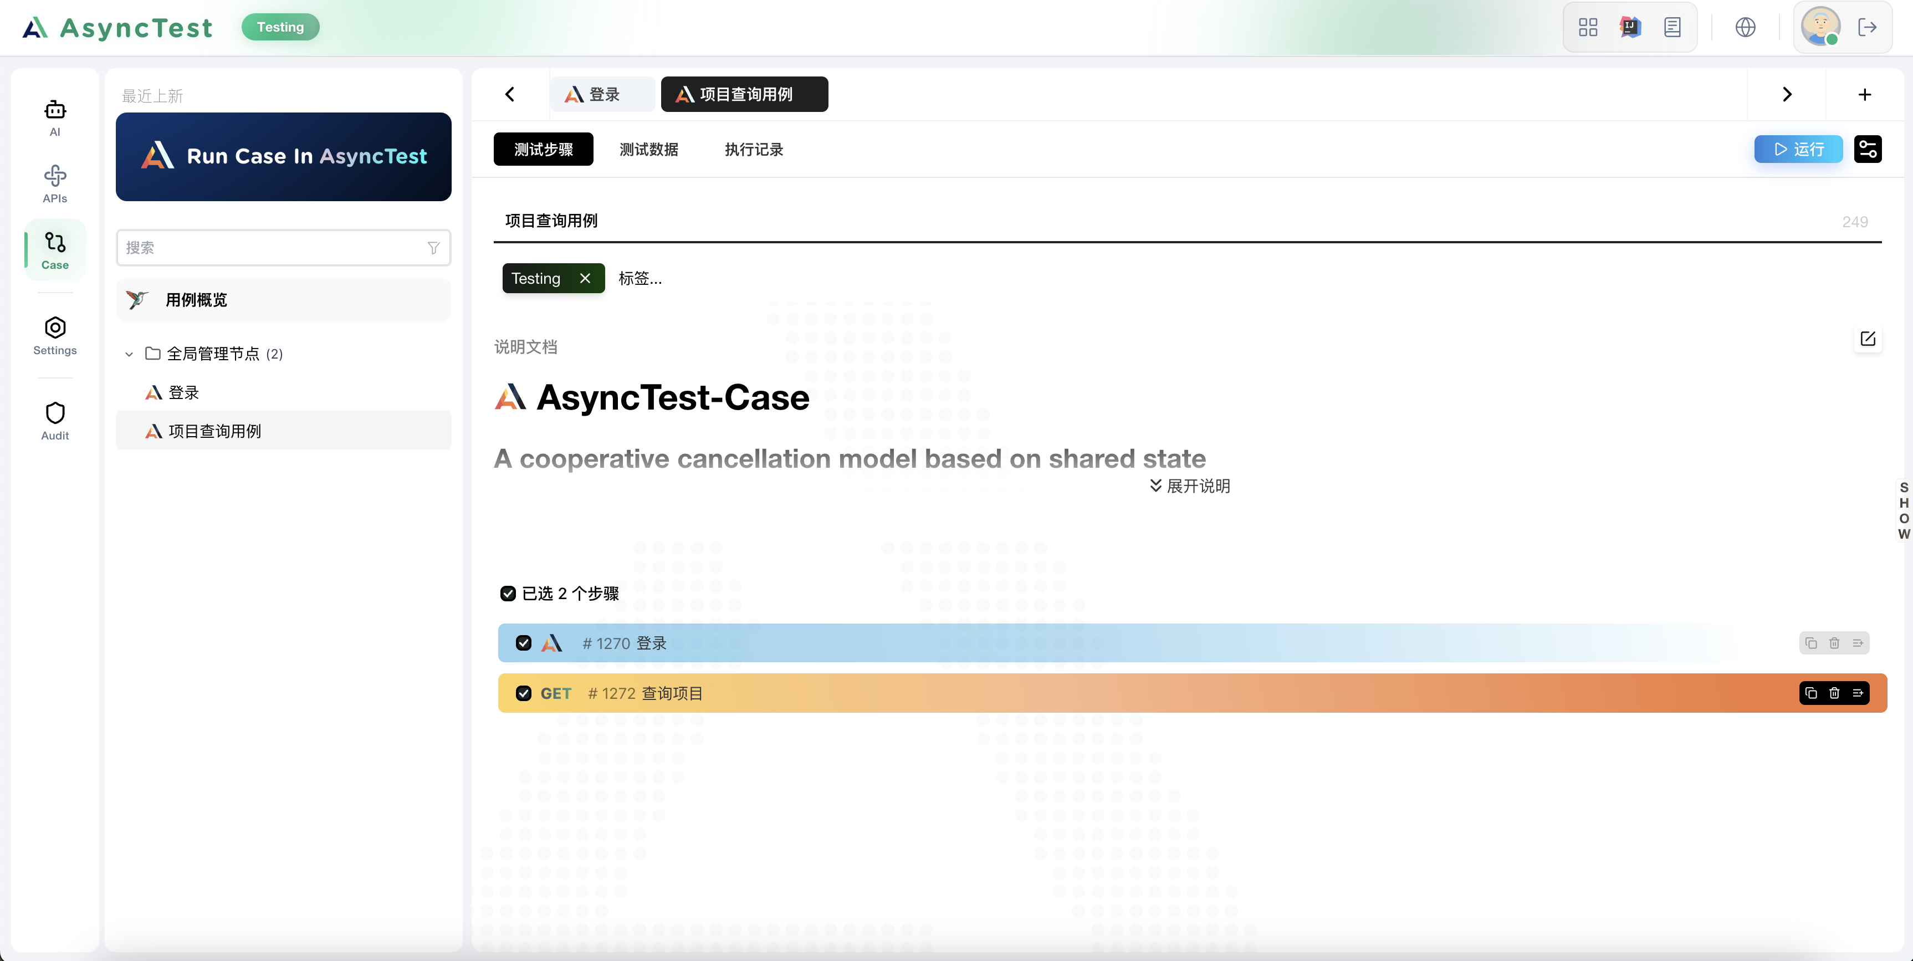Uncheck the 已选 2 个步骤 select-all checkbox
Viewport: 1913px width, 961px height.
pos(508,594)
